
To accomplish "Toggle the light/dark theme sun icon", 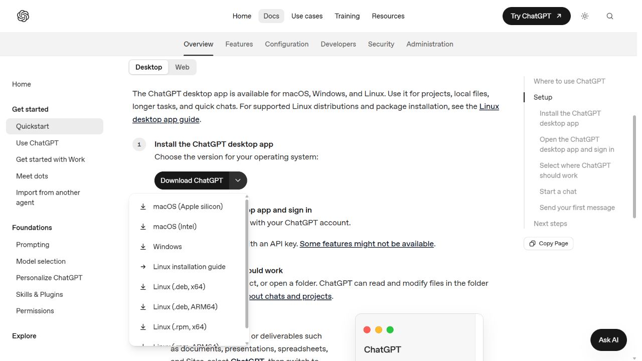I will (x=585, y=16).
